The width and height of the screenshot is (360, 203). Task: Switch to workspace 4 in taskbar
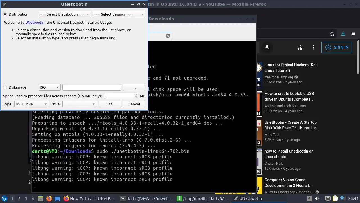click(x=33, y=198)
